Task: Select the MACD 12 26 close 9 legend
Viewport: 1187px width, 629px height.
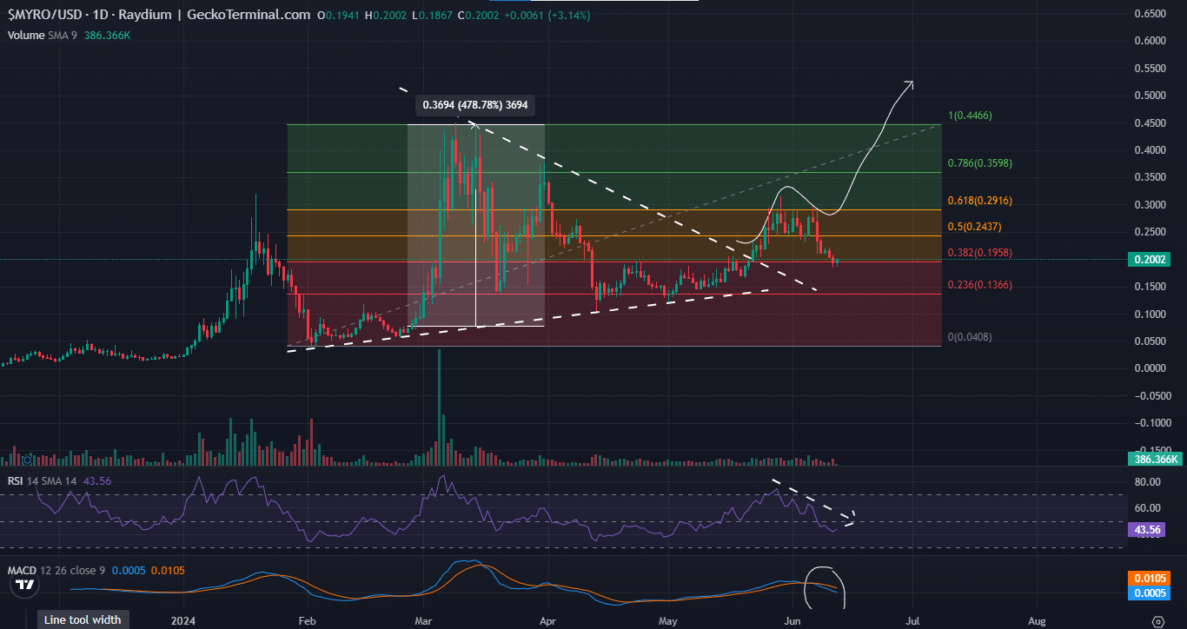Action: 58,570
